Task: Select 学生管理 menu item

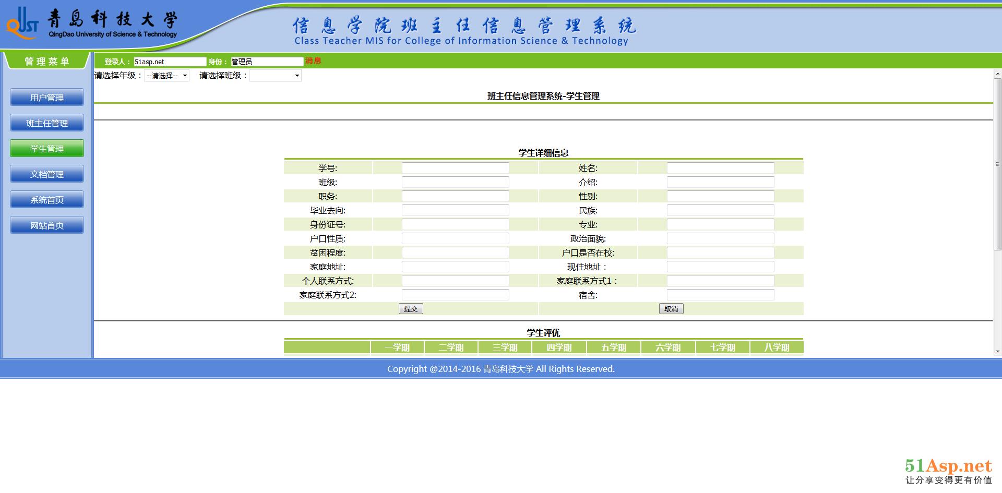Action: [x=47, y=149]
